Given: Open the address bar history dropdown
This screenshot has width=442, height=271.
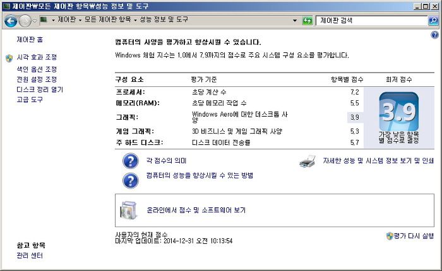Looking at the screenshot, I should [x=295, y=21].
